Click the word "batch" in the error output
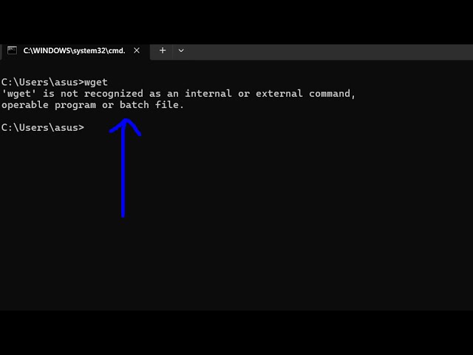The height and width of the screenshot is (355, 473). point(135,105)
